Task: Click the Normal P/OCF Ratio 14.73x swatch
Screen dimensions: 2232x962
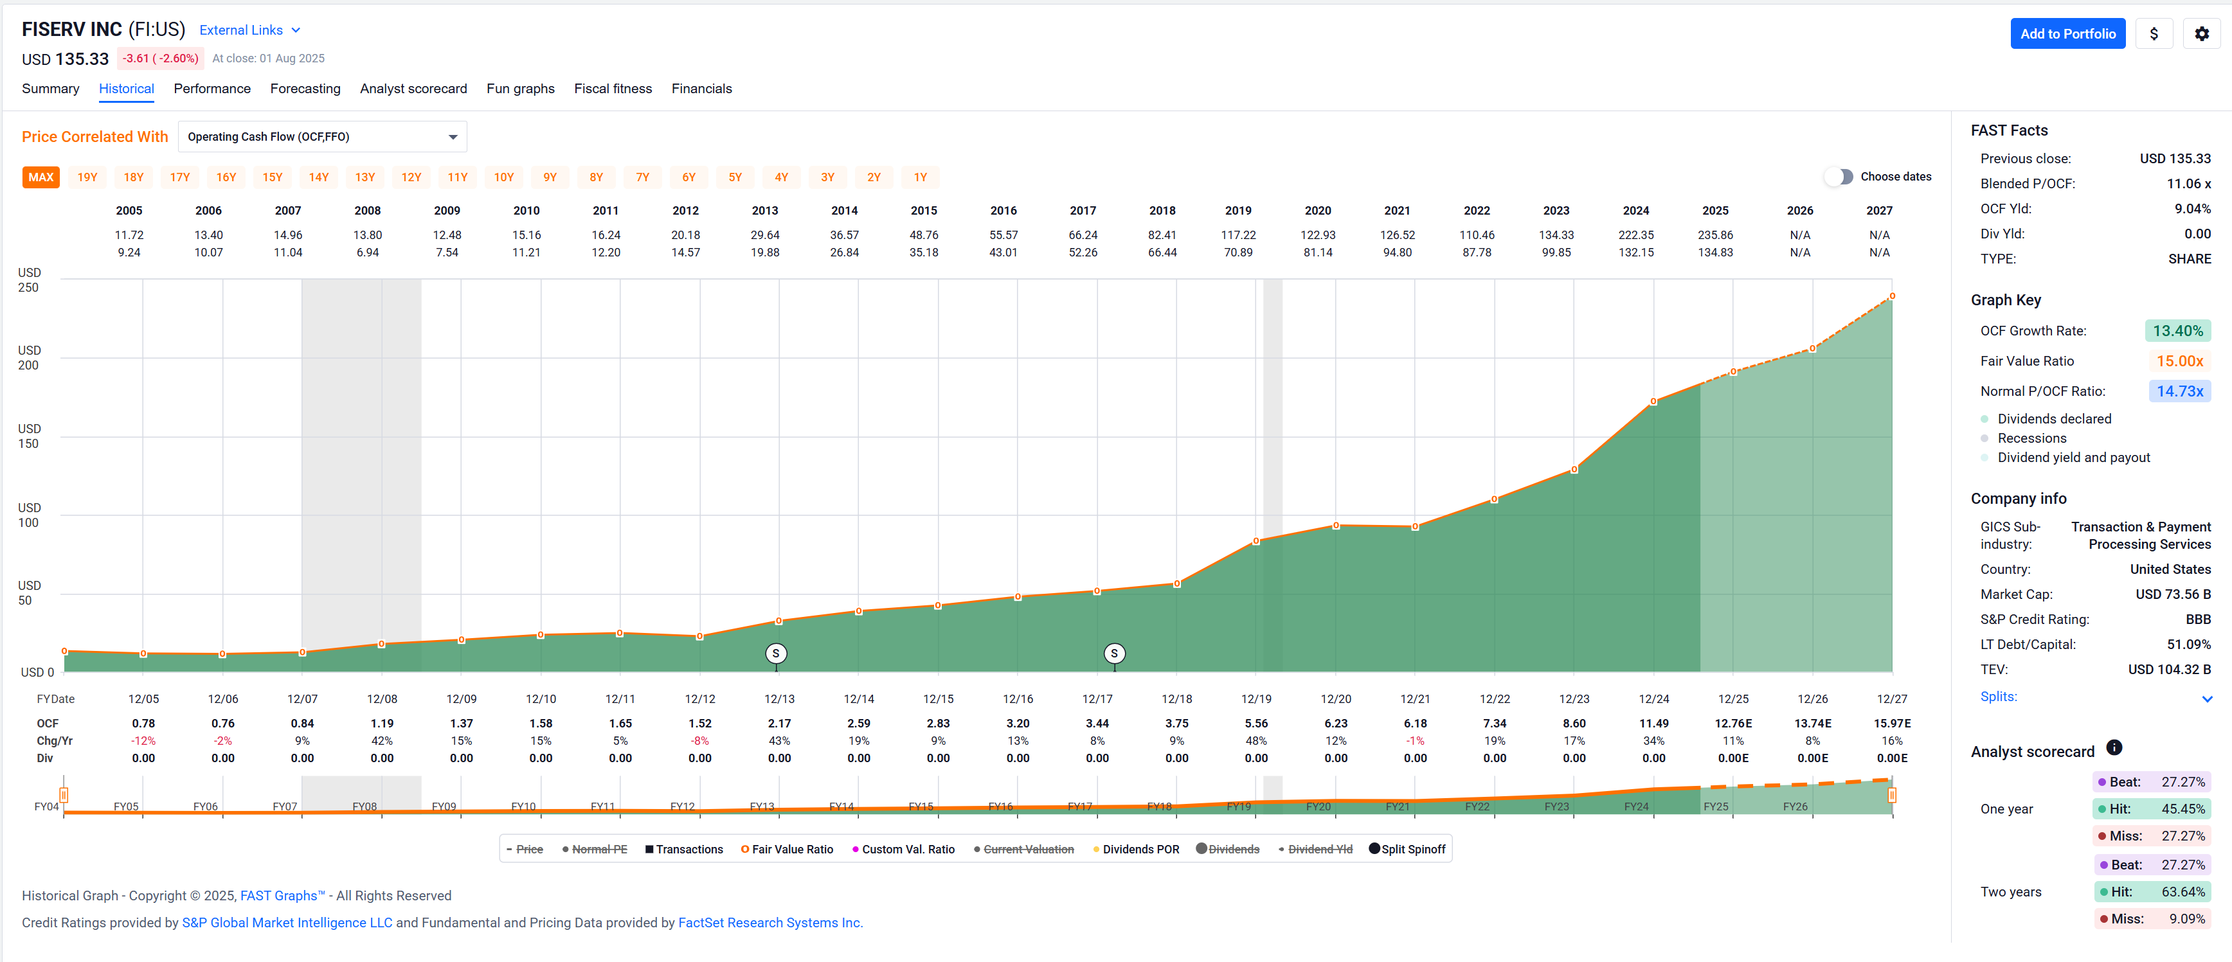Action: 2179,391
